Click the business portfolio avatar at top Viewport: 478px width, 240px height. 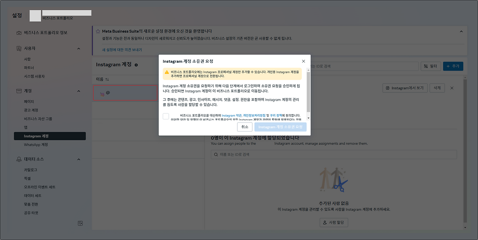pos(35,16)
